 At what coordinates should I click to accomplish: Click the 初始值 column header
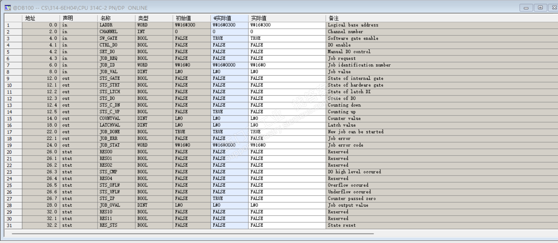[192, 18]
